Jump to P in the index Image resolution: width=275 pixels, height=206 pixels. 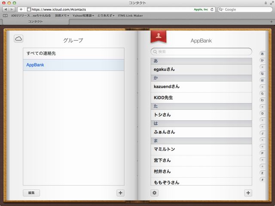262,153
